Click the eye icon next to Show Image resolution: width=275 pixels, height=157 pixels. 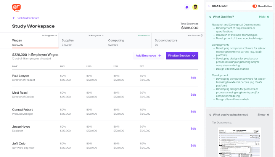click(268, 115)
